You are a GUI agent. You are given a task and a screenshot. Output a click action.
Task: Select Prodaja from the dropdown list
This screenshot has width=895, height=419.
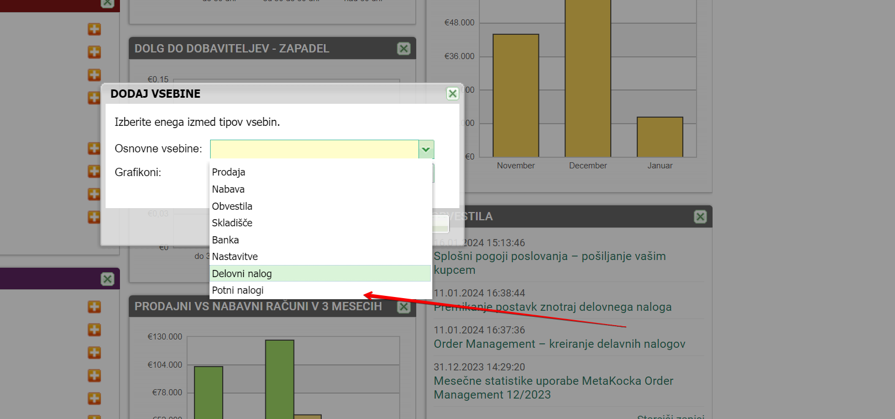pyautogui.click(x=321, y=172)
